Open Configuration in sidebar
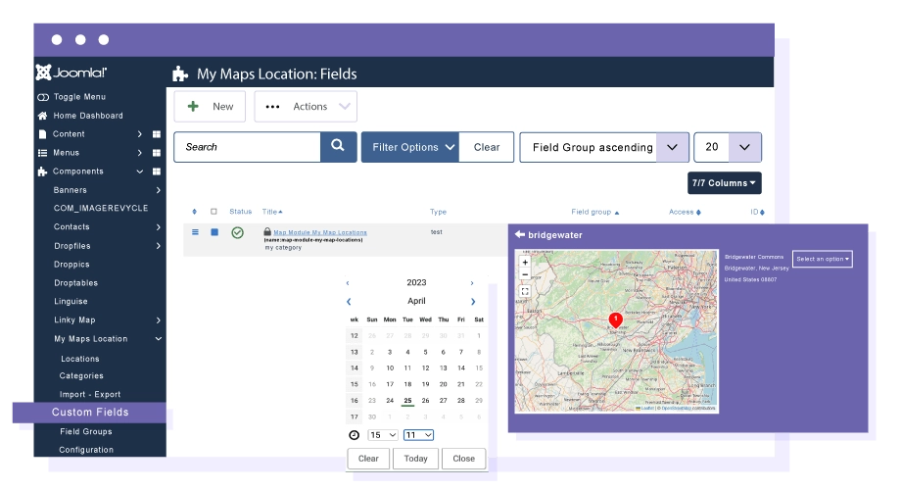Viewport: 901px width, 490px height. coord(86,450)
